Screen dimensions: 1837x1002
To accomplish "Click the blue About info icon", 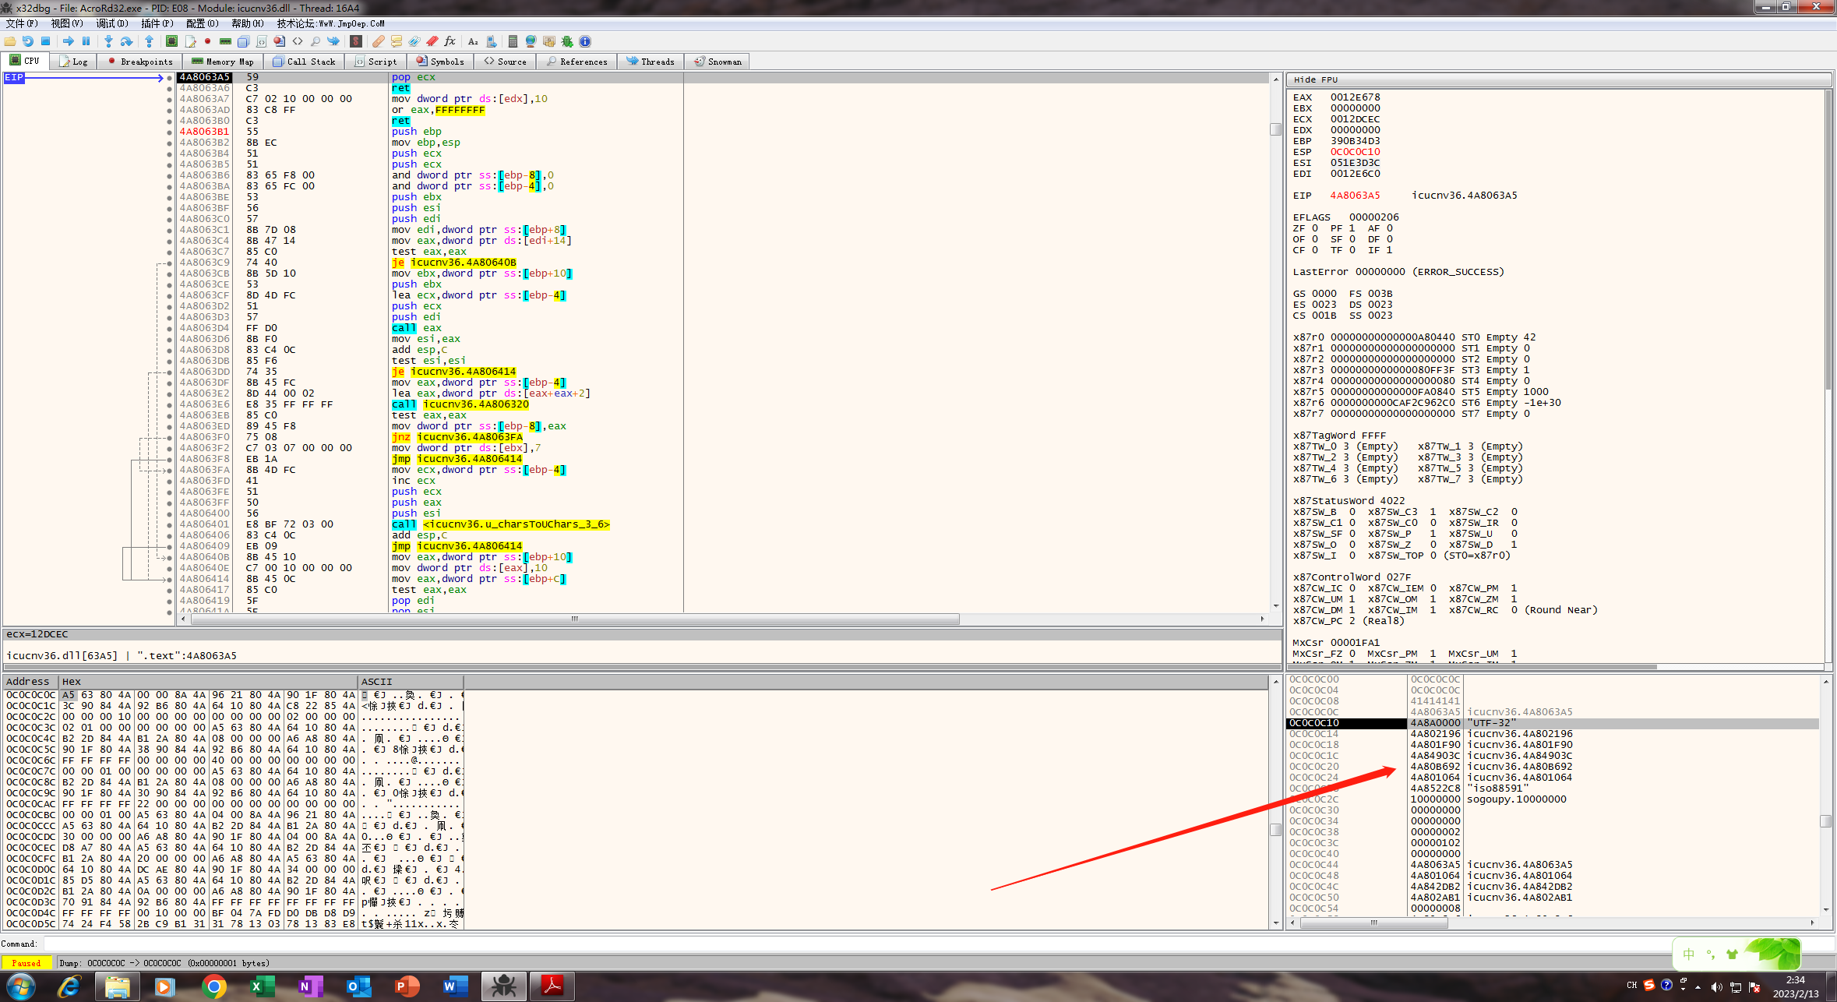I will click(585, 41).
